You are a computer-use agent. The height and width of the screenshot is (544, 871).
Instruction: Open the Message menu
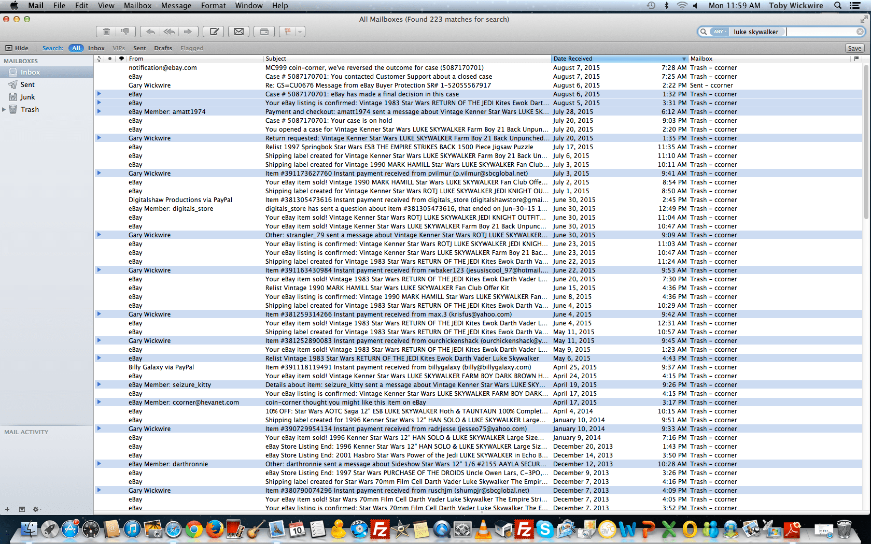coord(176,6)
